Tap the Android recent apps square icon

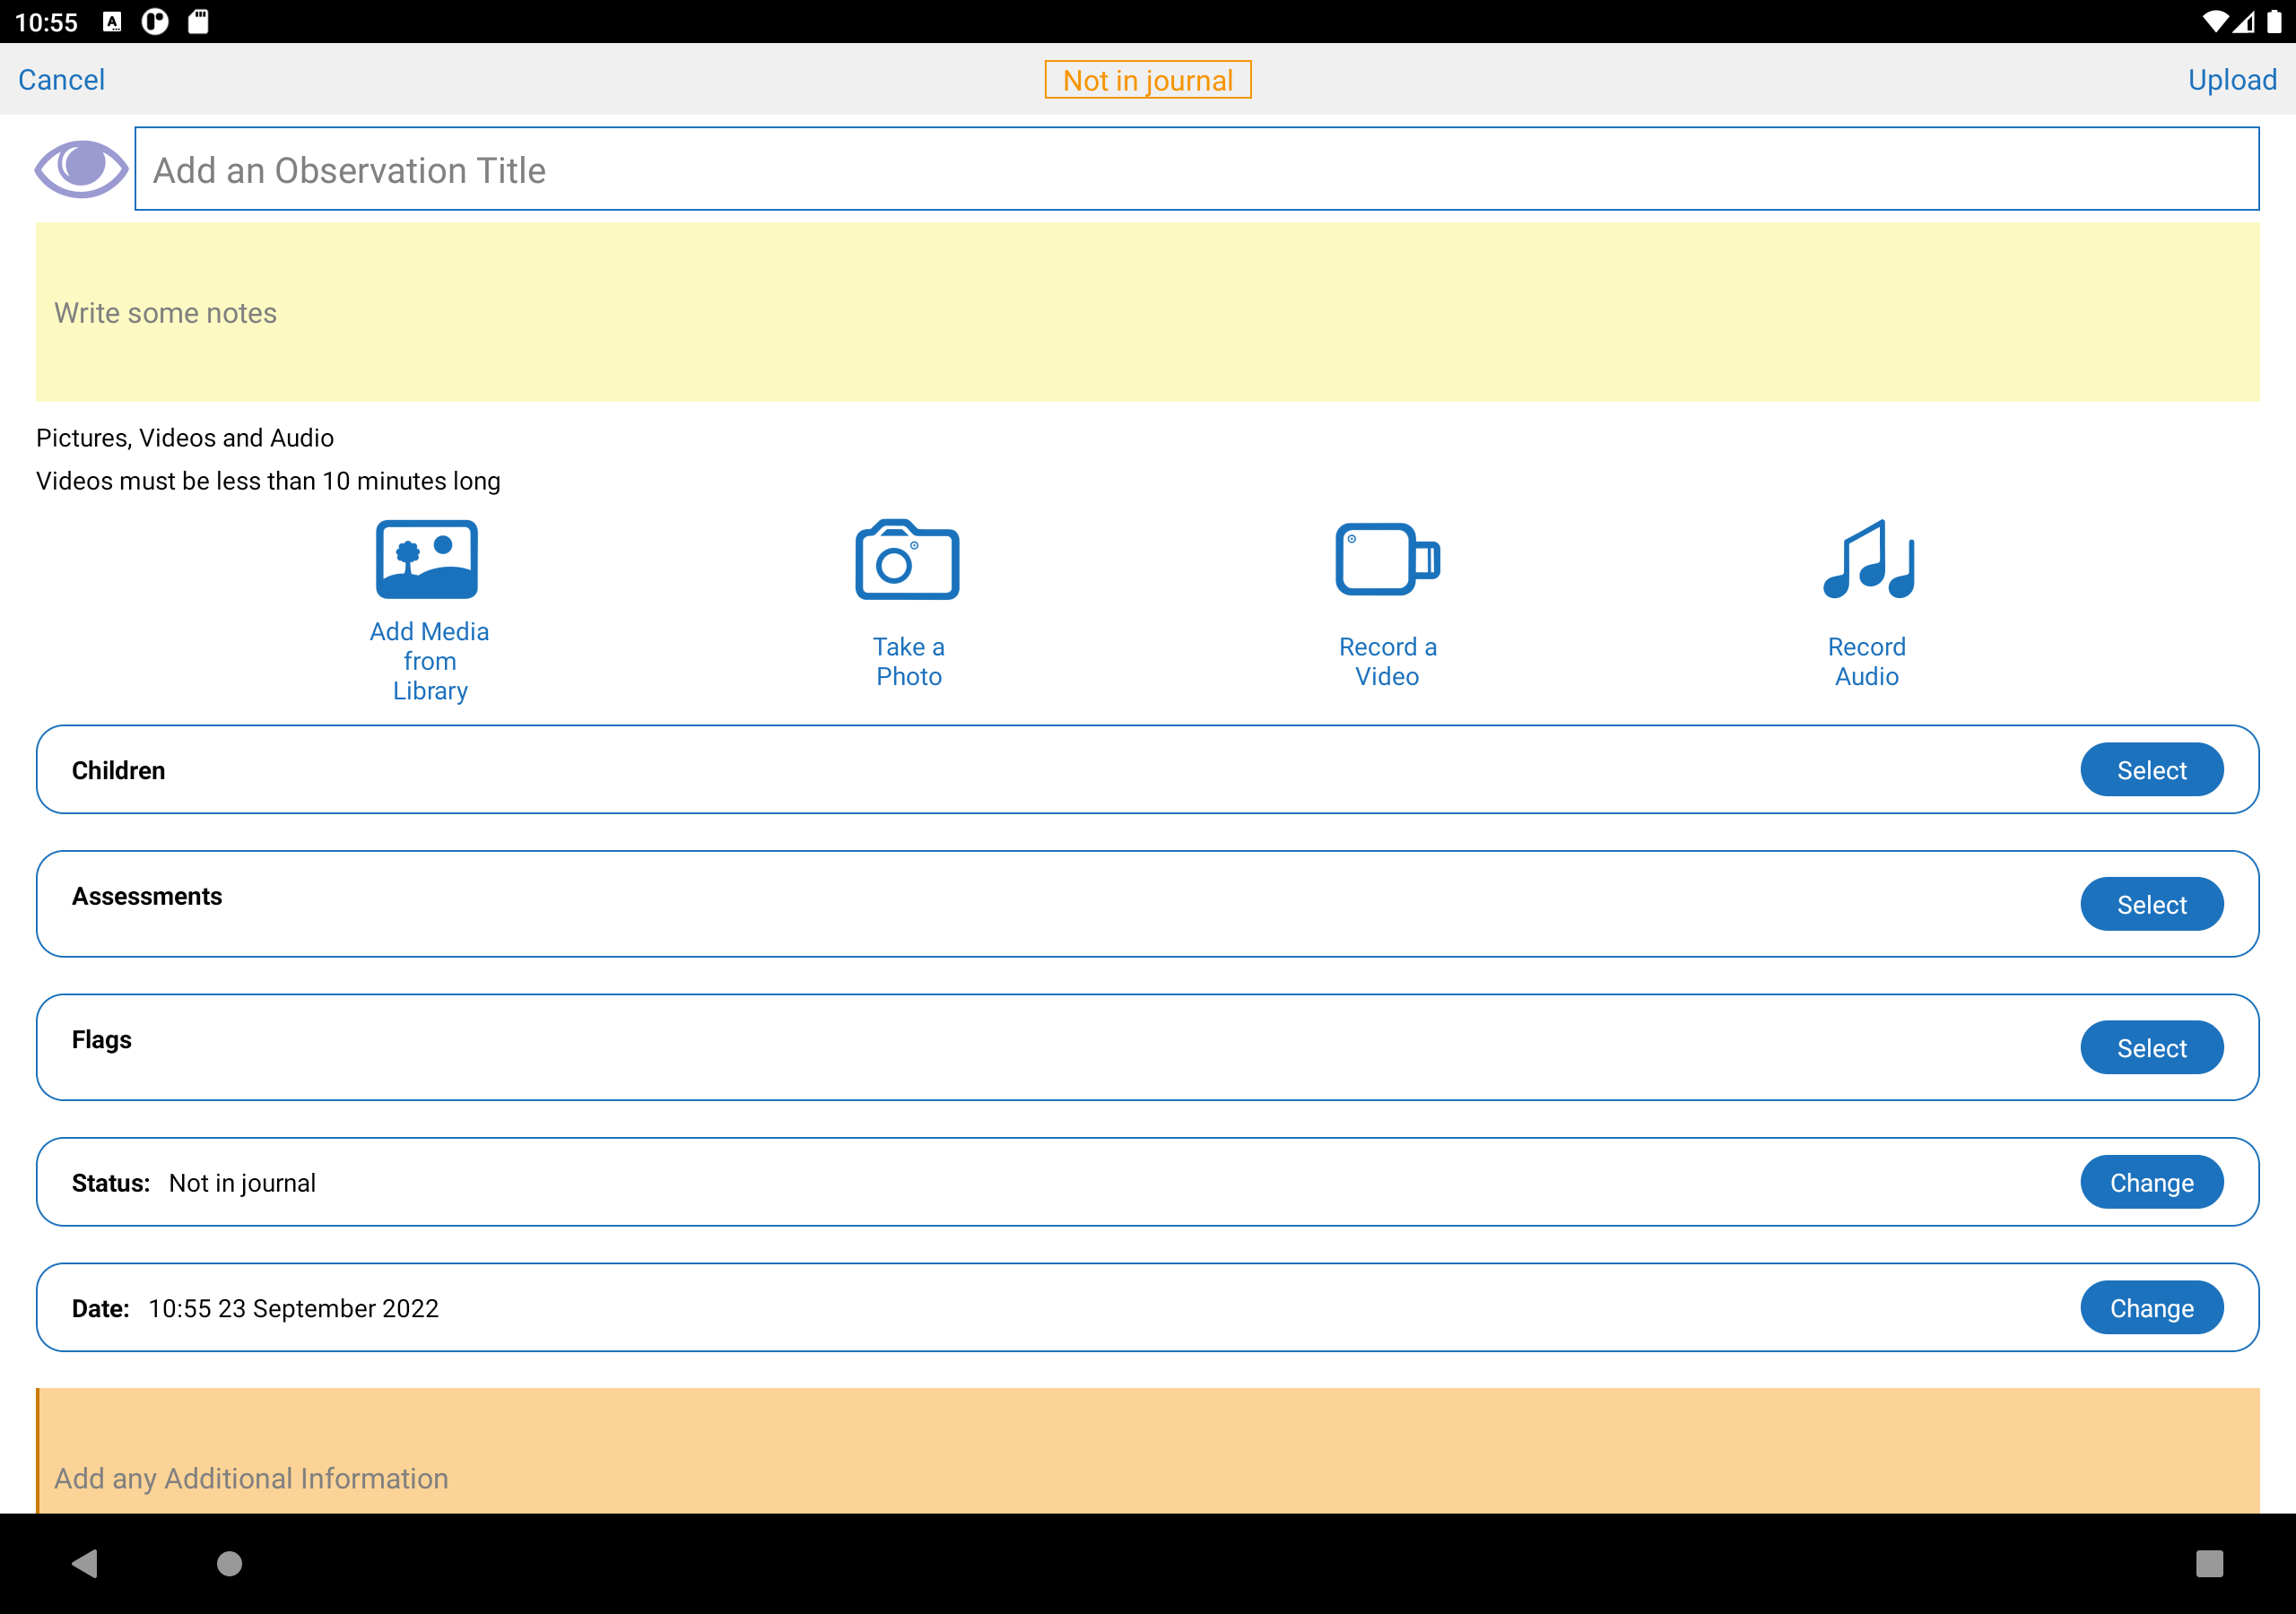[x=2209, y=1563]
